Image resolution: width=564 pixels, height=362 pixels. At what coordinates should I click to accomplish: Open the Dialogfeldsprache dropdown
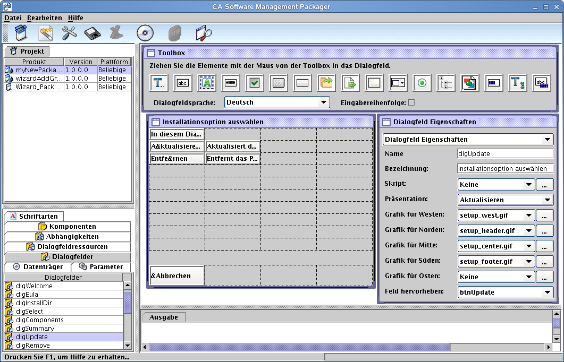(324, 101)
